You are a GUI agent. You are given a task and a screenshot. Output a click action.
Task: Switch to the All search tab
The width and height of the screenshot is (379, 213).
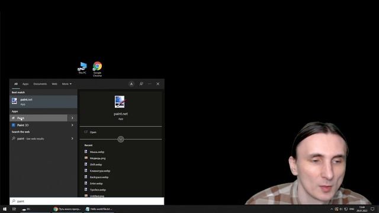16,84
